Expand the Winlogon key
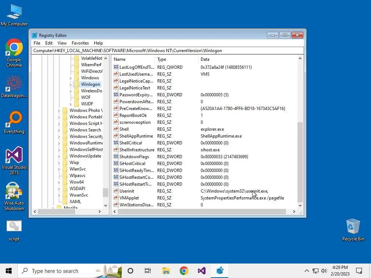 [x=71, y=84]
